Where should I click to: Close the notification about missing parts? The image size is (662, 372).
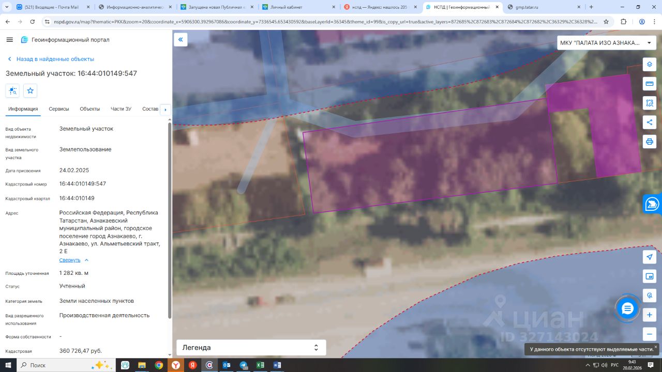coord(656,347)
